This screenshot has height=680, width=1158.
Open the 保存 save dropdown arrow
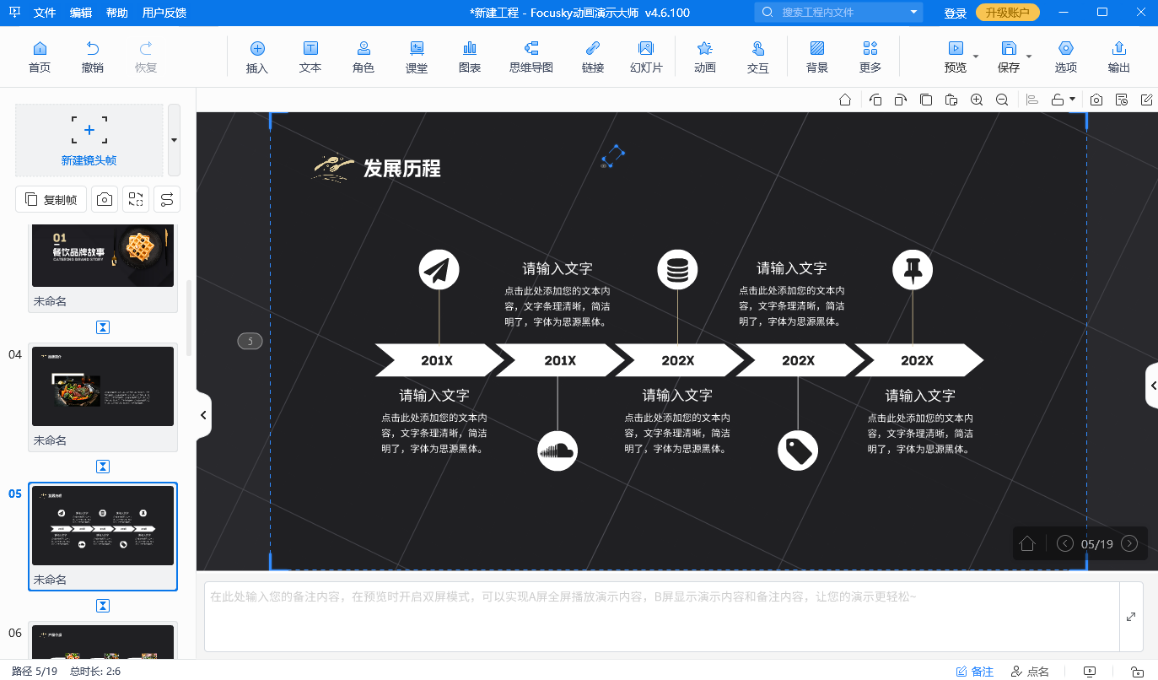click(1029, 57)
